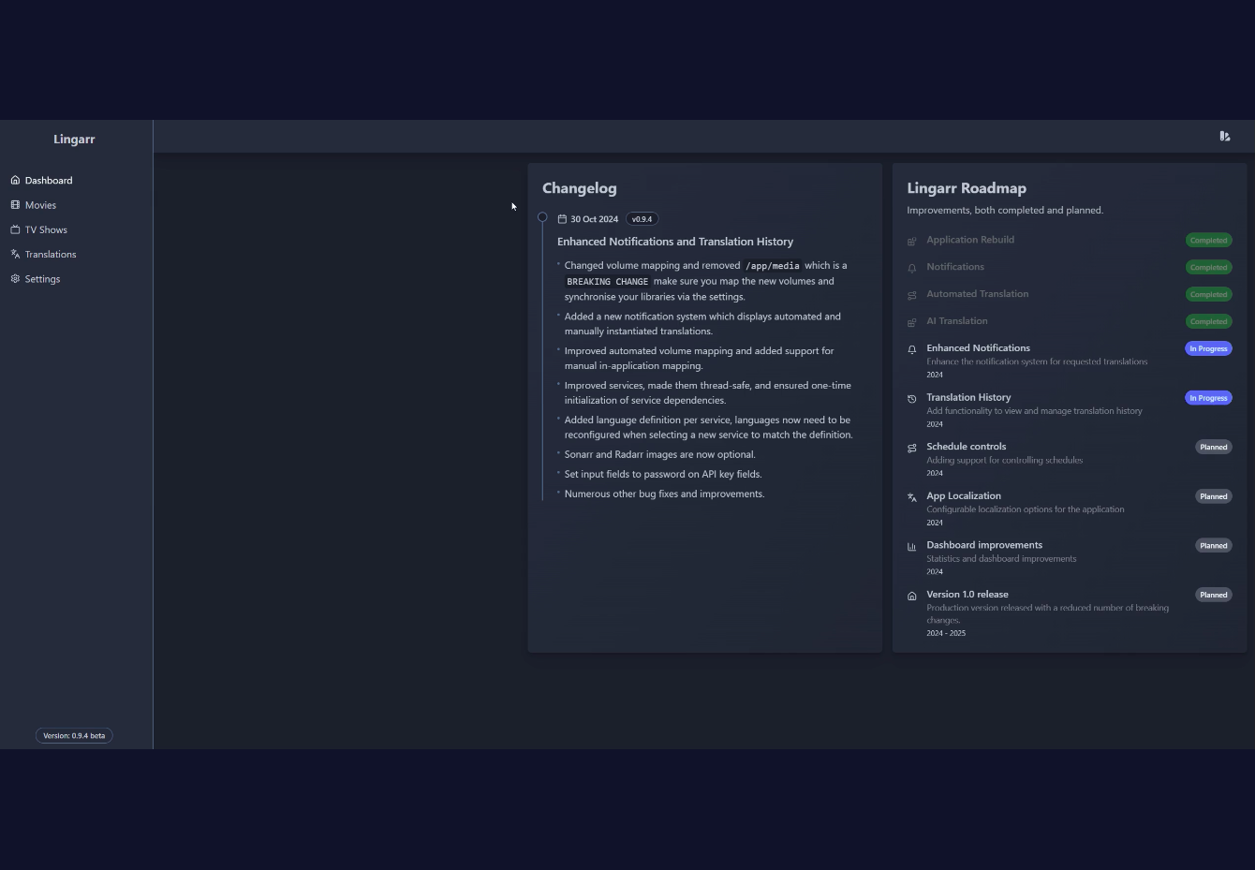Screen dimensions: 1255x870
Task: Click In Progress badge for Translation History
Action: pos(1208,398)
